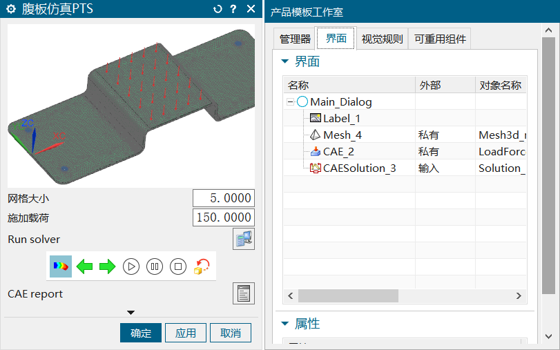Click the 3D bracket model preview

pyautogui.click(x=131, y=106)
